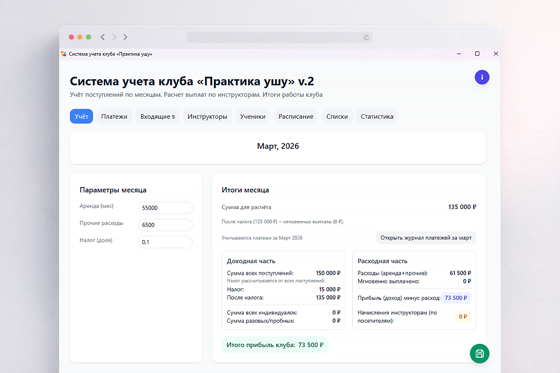Switch to the Расписание tab
The image size is (560, 373).
tap(296, 116)
